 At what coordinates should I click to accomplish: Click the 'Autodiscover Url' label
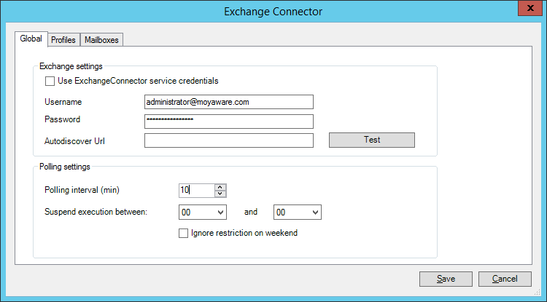[x=74, y=141]
